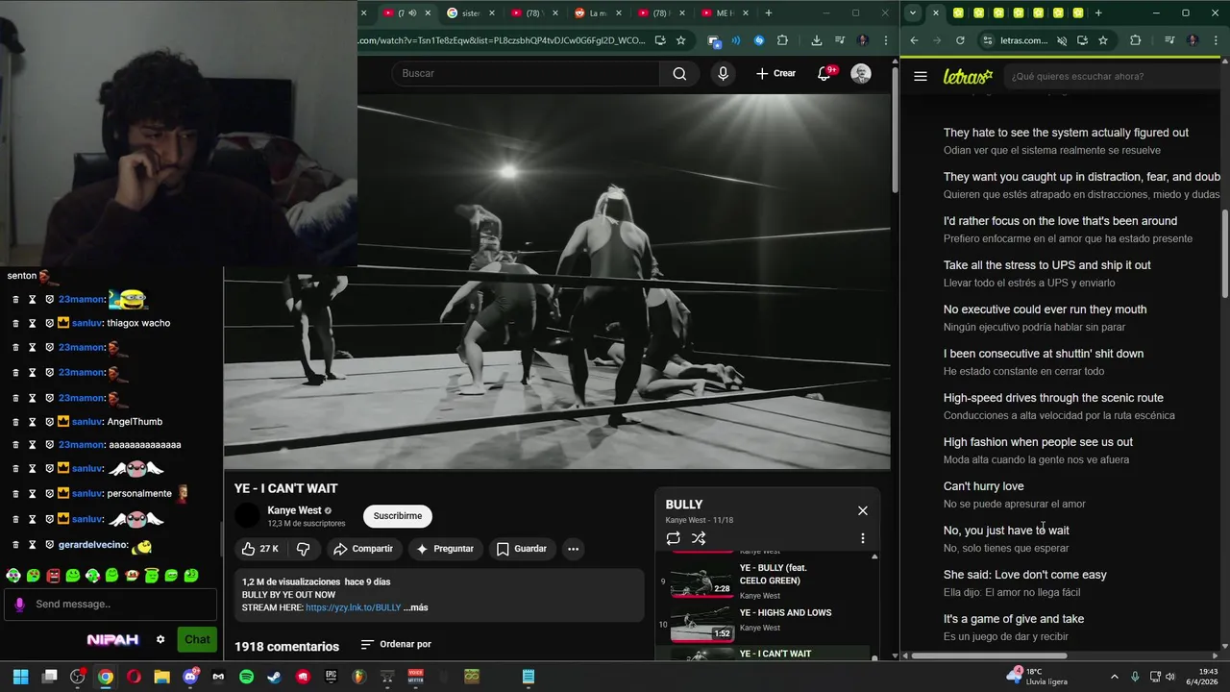The height and width of the screenshot is (692, 1230).
Task: Open Windows Start menu
Action: coord(20,677)
